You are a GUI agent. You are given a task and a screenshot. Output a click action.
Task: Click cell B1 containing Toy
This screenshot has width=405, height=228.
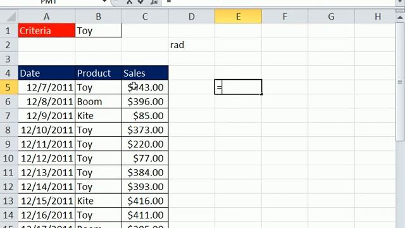[x=99, y=30]
